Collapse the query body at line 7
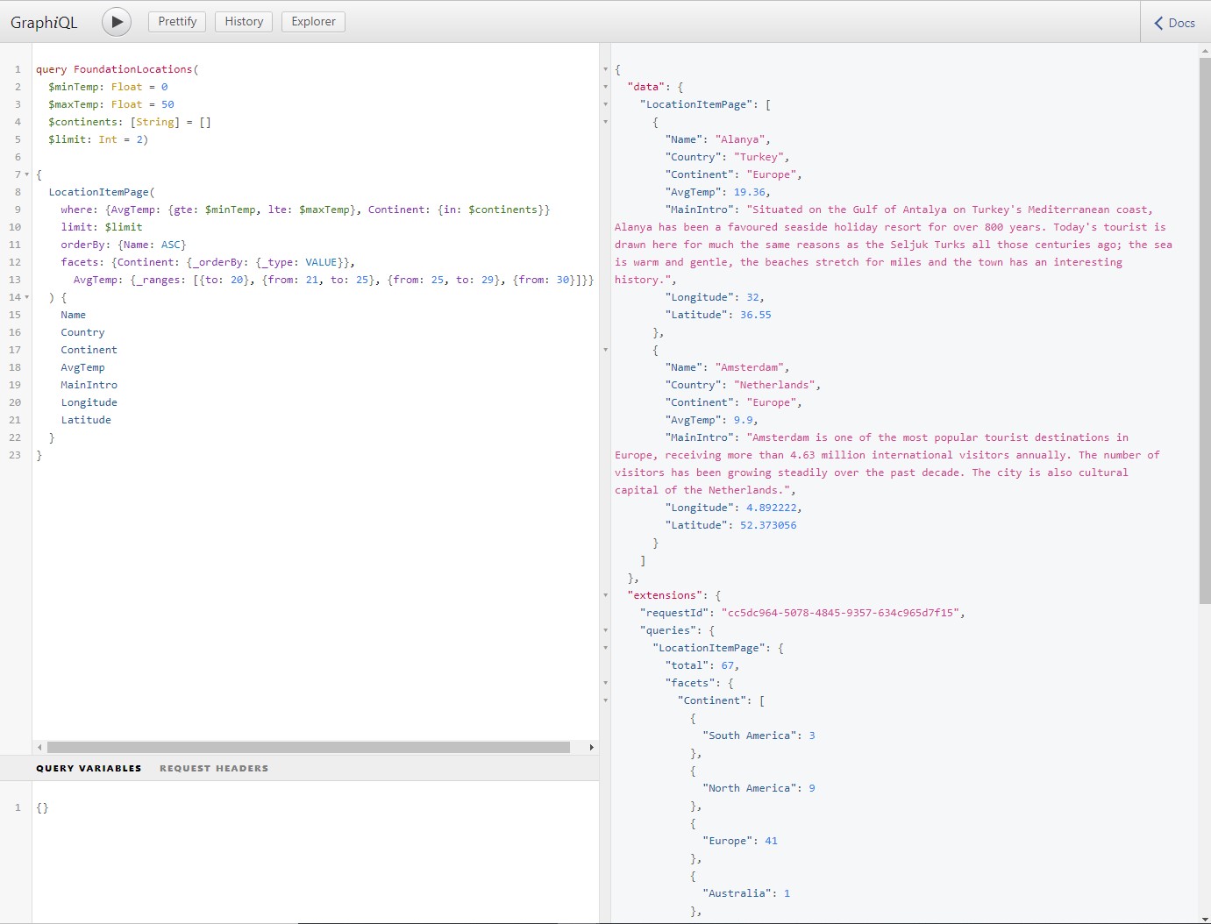Screen dimensions: 1211x924 click(x=27, y=174)
